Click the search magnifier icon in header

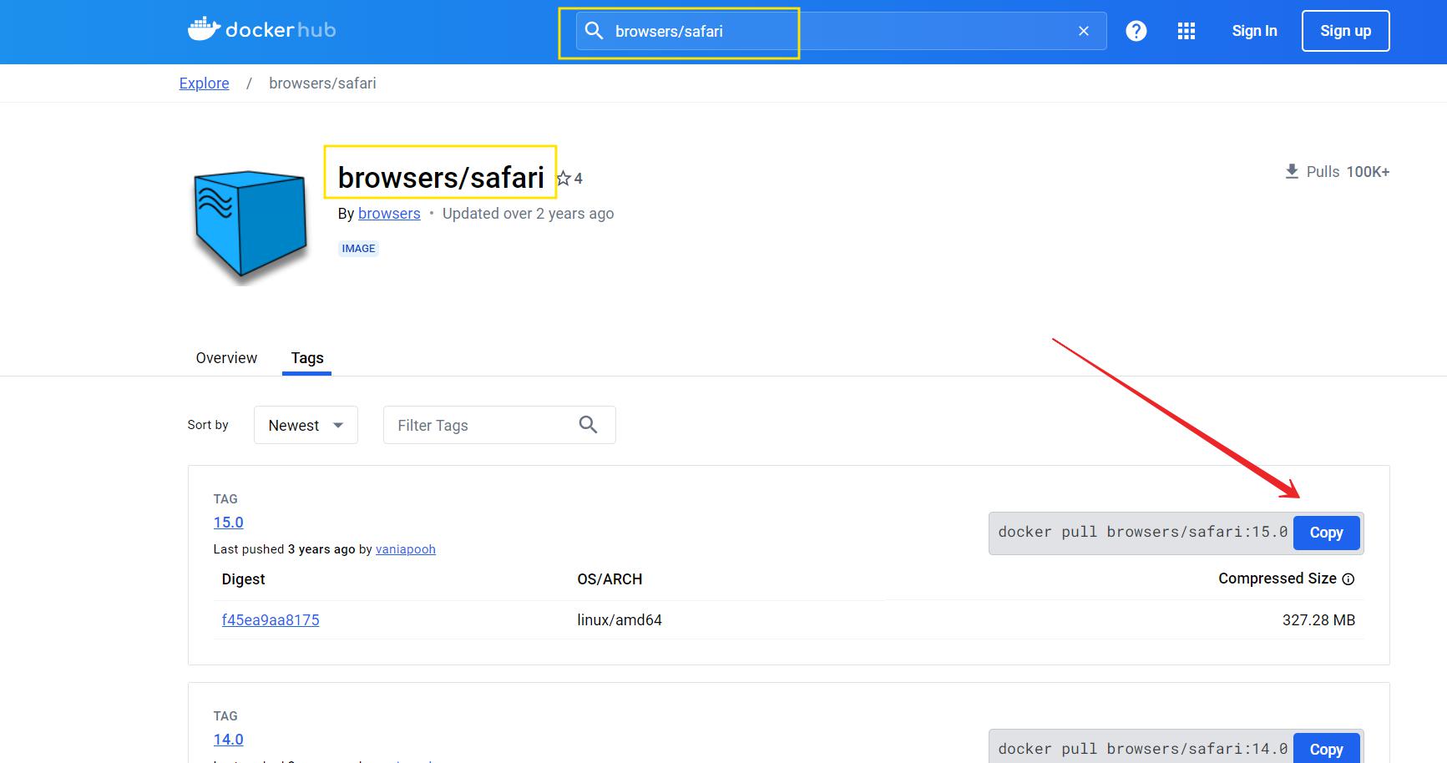pyautogui.click(x=594, y=31)
